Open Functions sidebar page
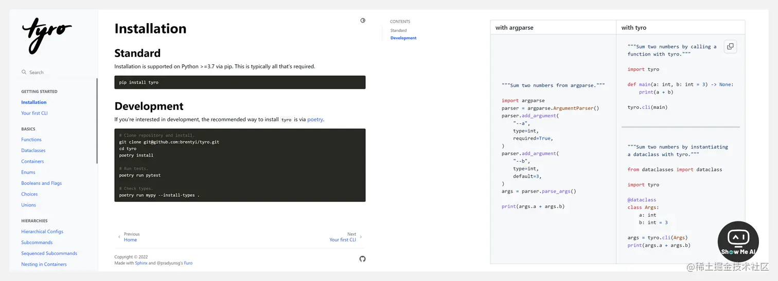 [x=31, y=140]
